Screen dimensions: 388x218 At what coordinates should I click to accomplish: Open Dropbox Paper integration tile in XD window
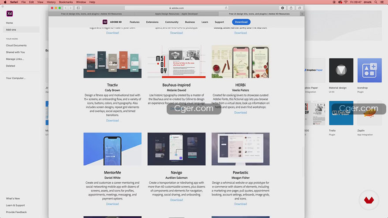[x=315, y=70]
